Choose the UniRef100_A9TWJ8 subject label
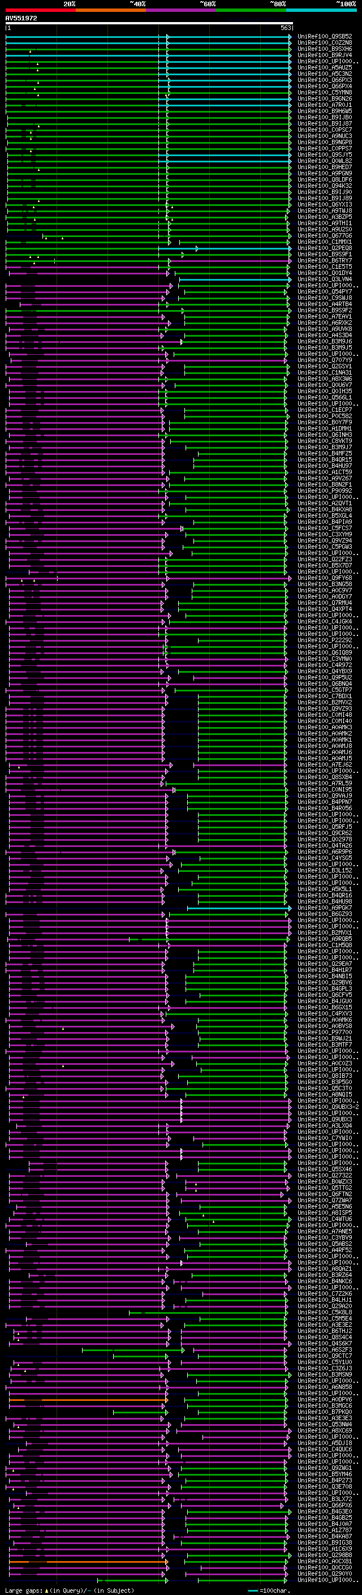The width and height of the screenshot is (362, 1595). click(x=325, y=210)
